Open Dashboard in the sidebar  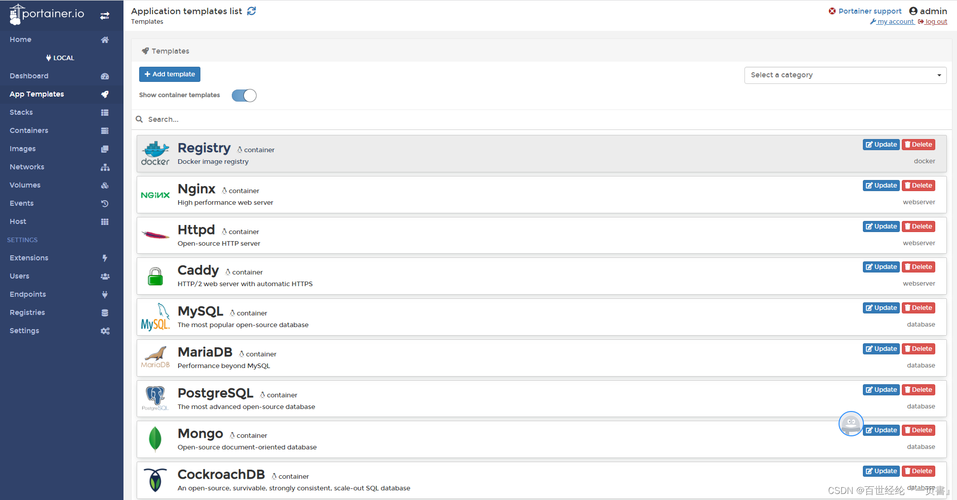[29, 76]
